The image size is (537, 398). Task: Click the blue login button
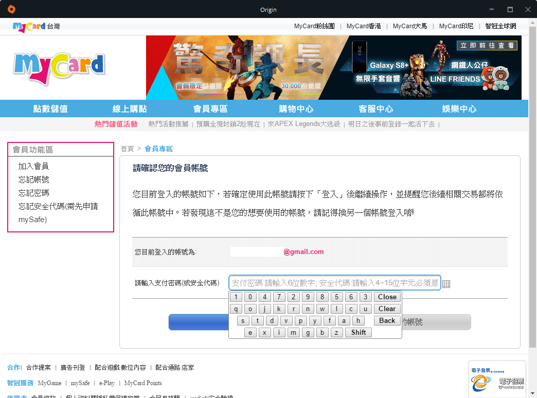(199, 322)
